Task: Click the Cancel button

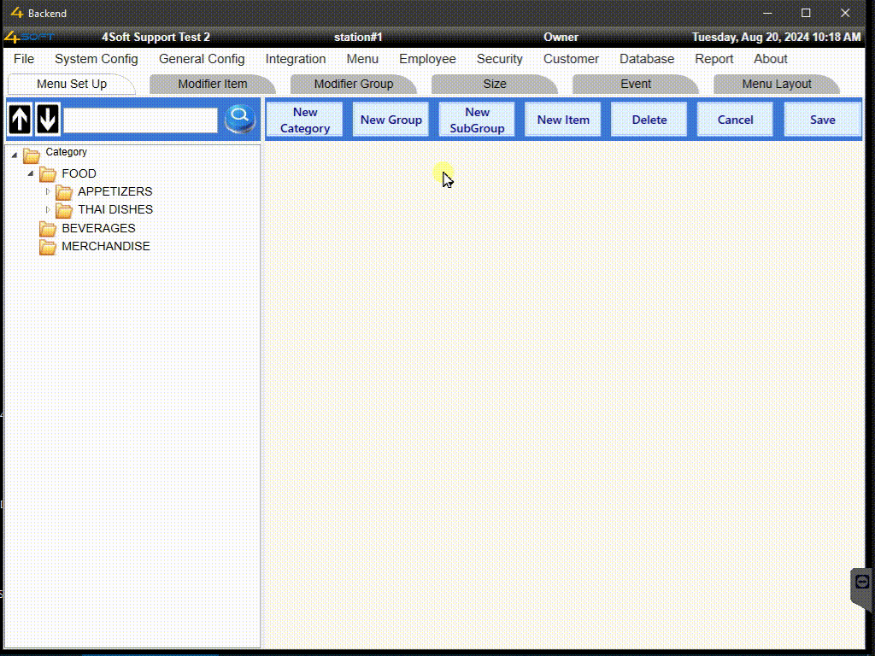Action: 735,120
